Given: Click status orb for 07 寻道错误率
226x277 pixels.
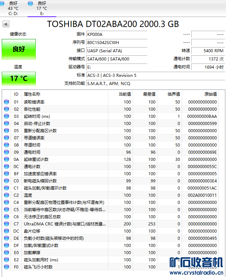Looking at the screenshot, I should 6,138.
